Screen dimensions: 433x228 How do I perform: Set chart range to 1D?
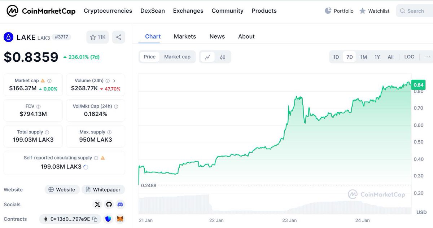[336, 57]
